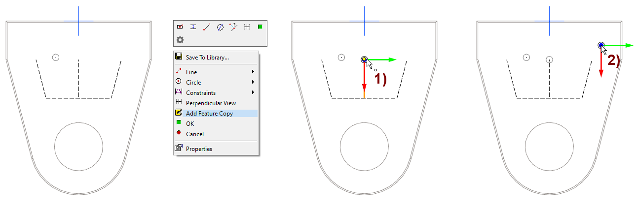Click the first rectangle point icon in toolbar

[180, 27]
